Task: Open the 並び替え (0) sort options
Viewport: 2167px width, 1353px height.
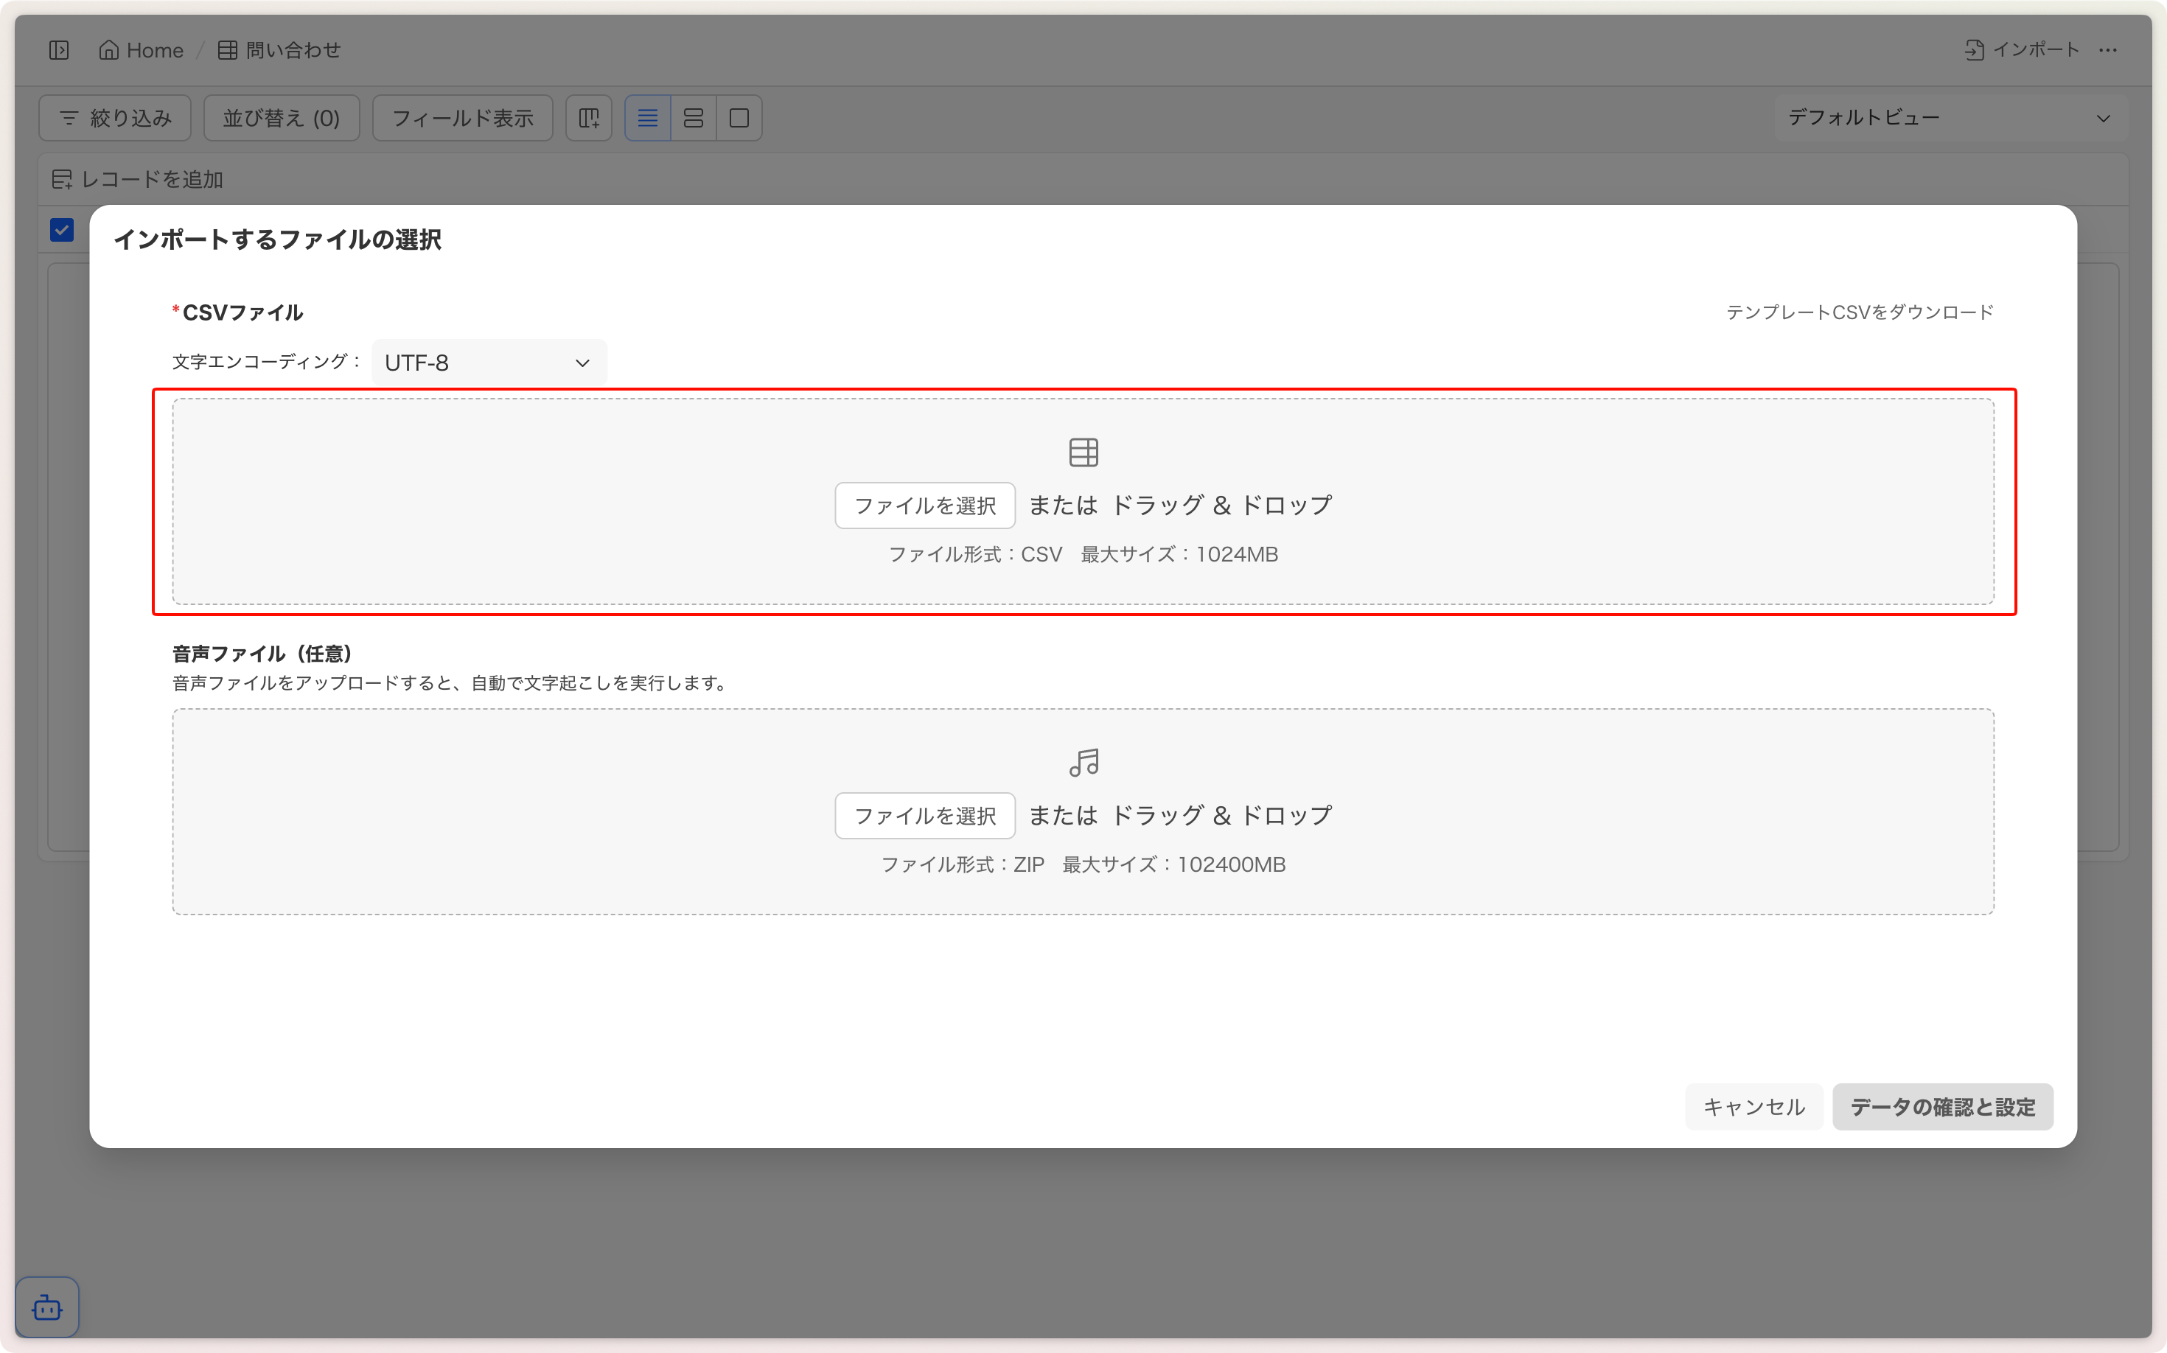Action: [281, 118]
